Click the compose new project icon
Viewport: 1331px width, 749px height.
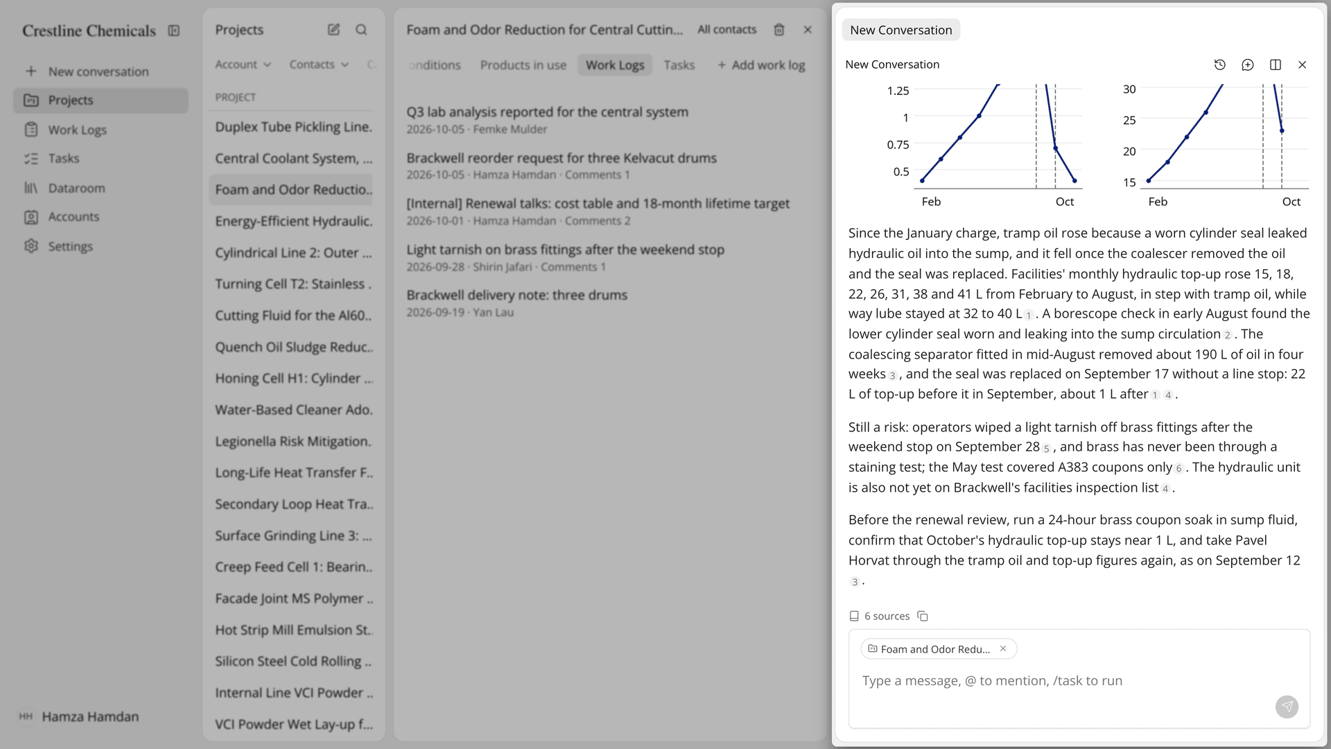[x=333, y=30]
